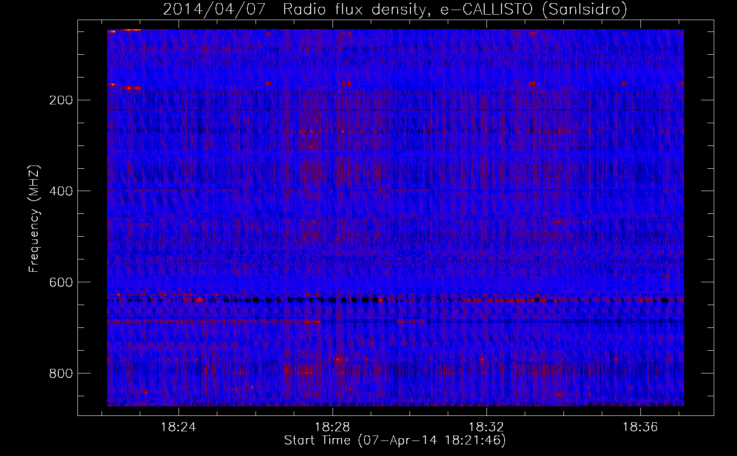
Task: Click the 'Start Time (07-Apr-14 18:21:46)' x-axis label
Action: tap(395, 440)
